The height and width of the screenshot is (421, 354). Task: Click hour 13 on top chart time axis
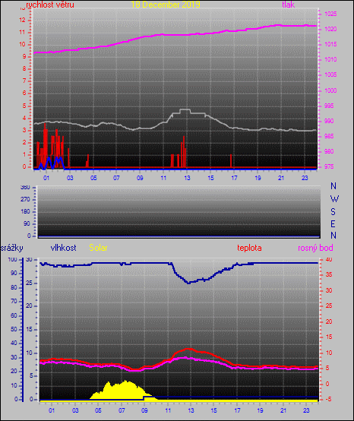pyautogui.click(x=187, y=178)
